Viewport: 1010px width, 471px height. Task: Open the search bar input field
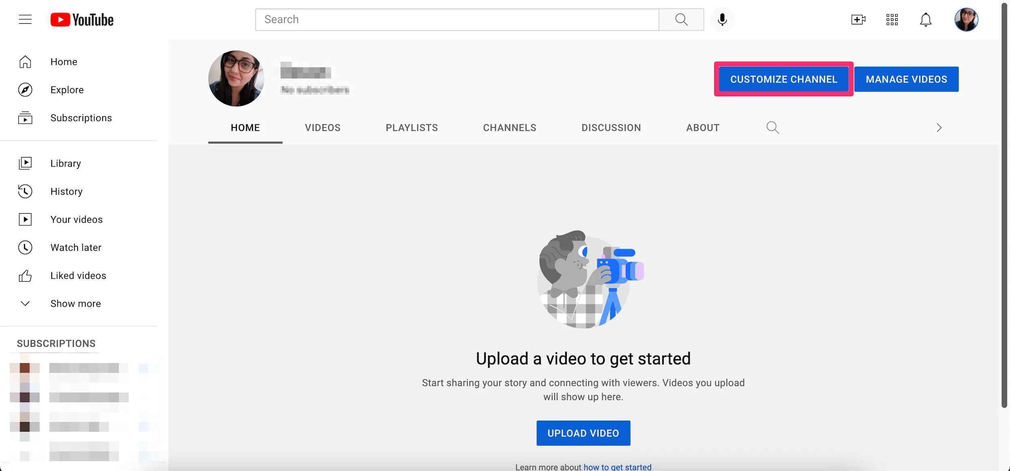point(457,19)
